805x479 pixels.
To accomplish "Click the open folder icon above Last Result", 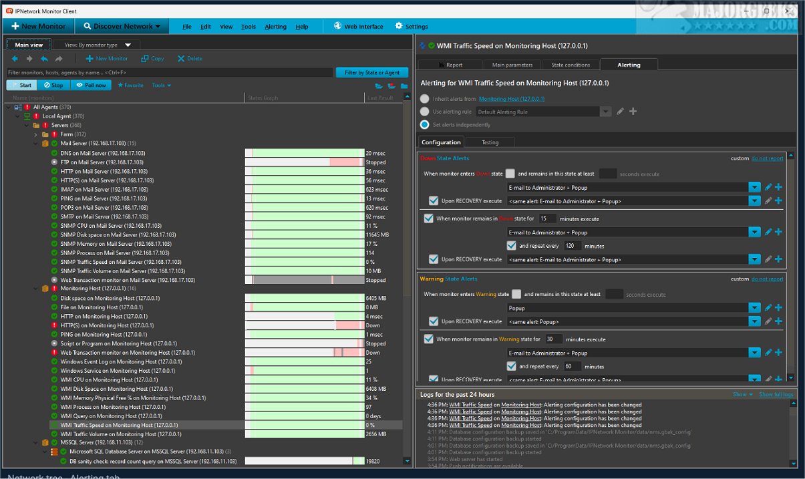I will [379, 86].
